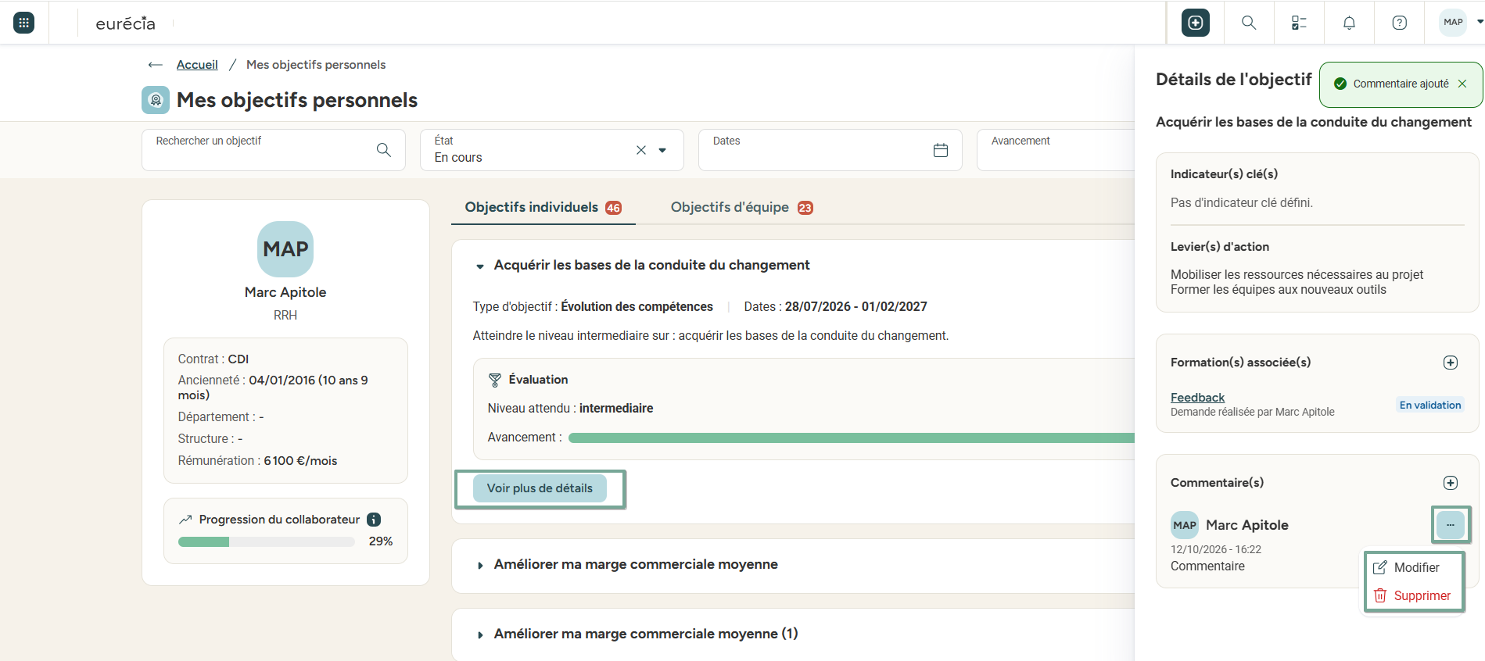Viewport: 1485px width, 661px height.
Task: Choose Modifier in the comment menu
Action: 1415,567
